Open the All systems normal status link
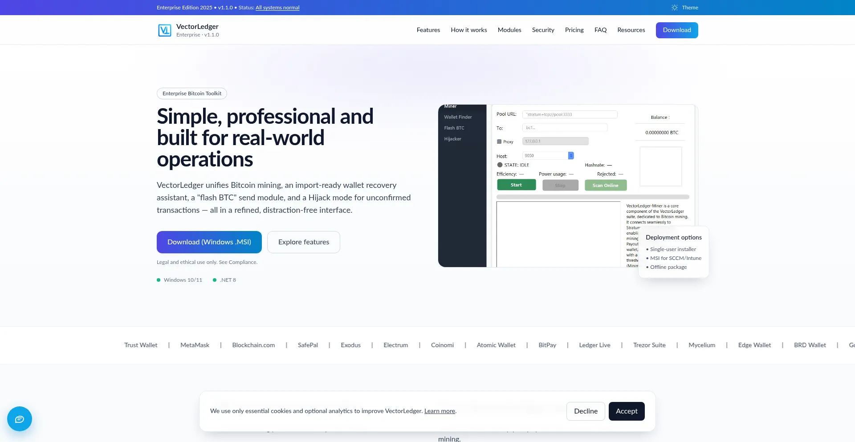Viewport: 855px width, 442px height. [277, 8]
